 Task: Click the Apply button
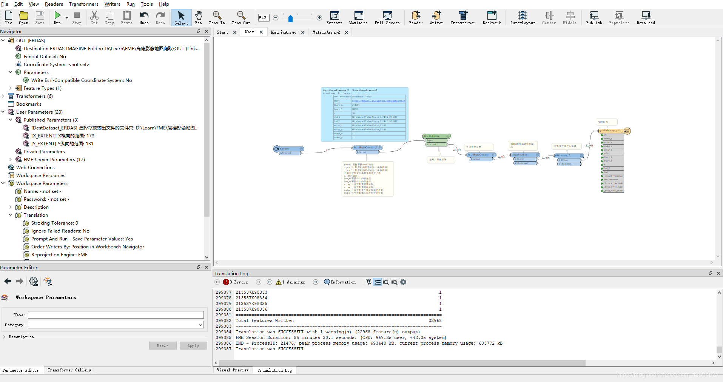(193, 346)
